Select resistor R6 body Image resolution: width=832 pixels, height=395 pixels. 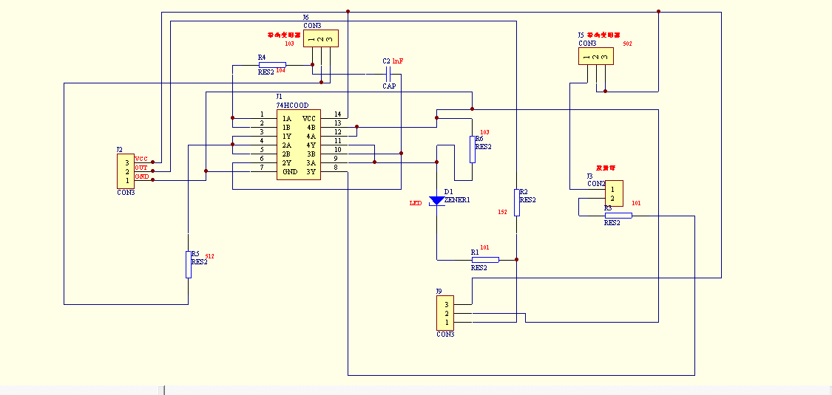point(473,149)
